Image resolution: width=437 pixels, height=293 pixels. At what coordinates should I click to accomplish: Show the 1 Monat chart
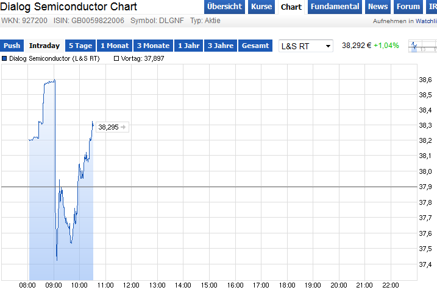pos(115,46)
